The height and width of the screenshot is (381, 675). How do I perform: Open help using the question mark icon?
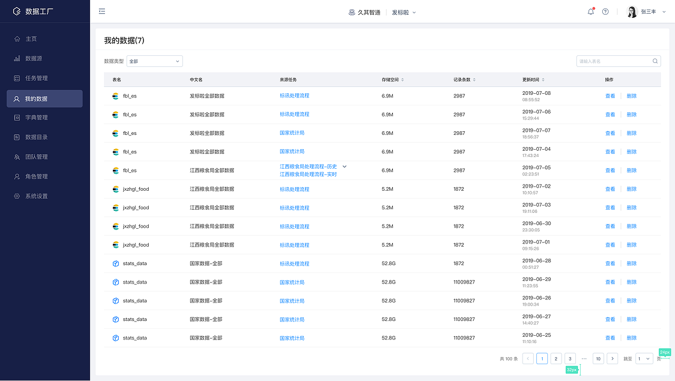click(605, 11)
